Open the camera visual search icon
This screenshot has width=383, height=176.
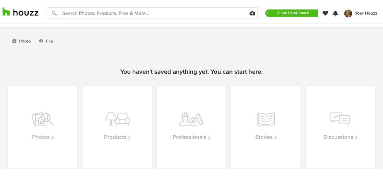click(x=252, y=14)
